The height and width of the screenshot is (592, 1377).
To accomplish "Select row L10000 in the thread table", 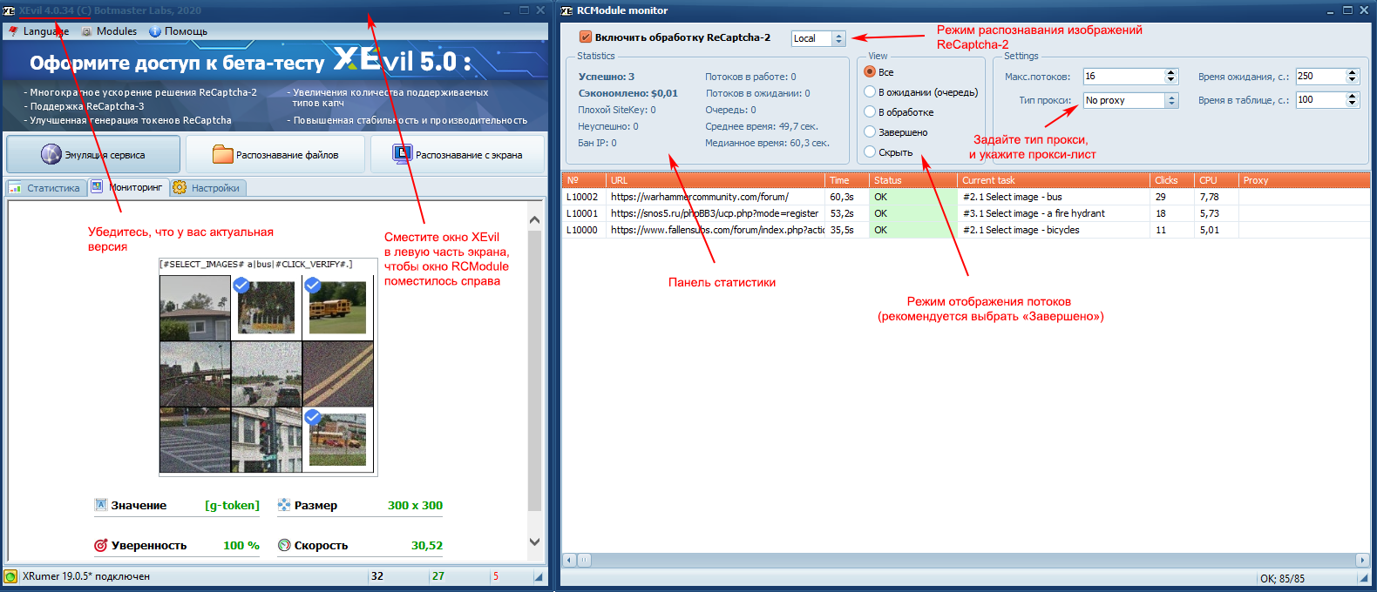I will coord(966,230).
